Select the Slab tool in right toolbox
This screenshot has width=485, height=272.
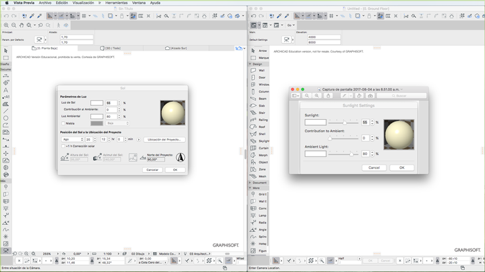point(258,106)
